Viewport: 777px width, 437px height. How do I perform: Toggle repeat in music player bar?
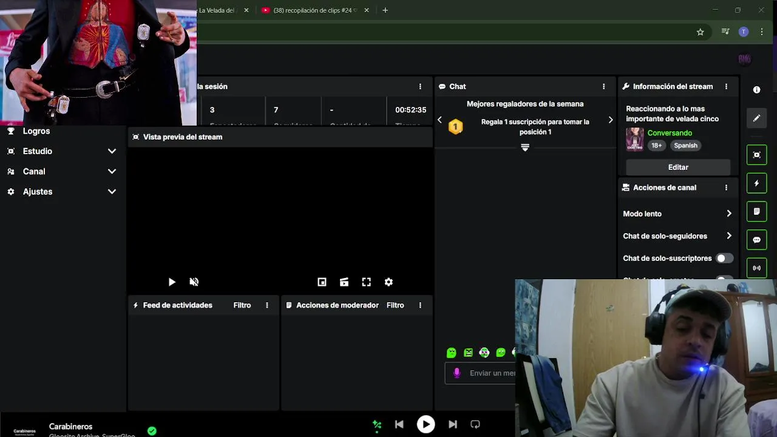(475, 425)
